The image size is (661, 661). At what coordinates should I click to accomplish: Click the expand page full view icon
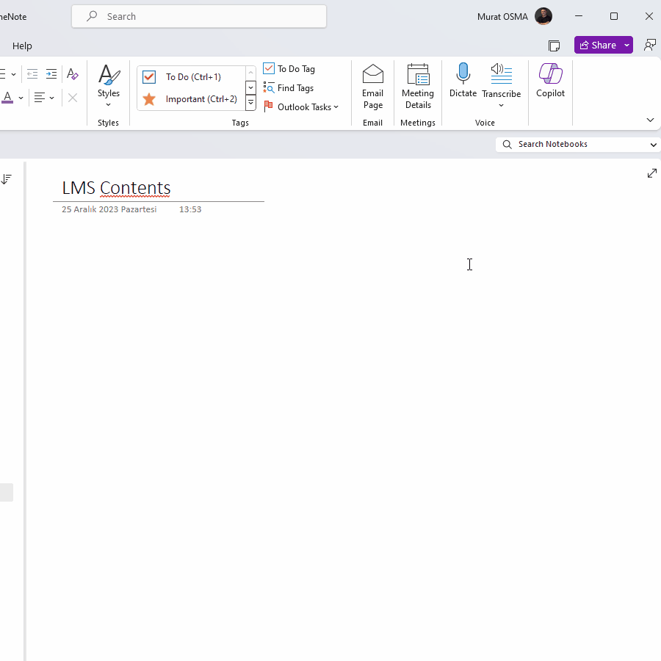point(651,173)
